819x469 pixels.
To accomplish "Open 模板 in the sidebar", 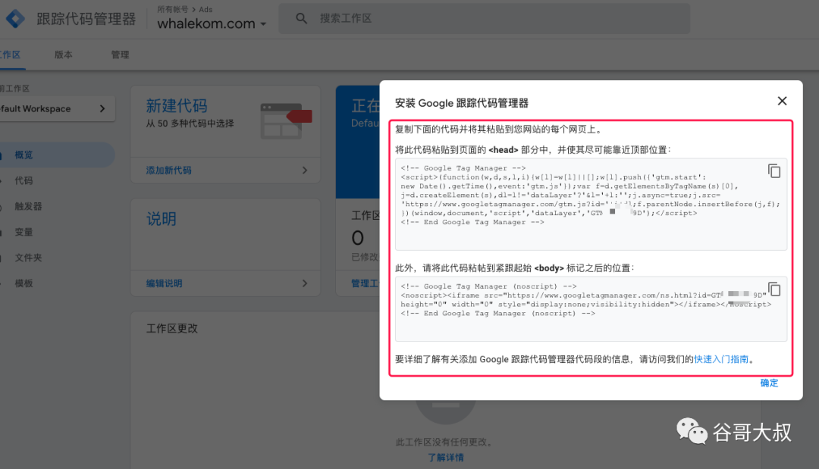I will [x=24, y=283].
